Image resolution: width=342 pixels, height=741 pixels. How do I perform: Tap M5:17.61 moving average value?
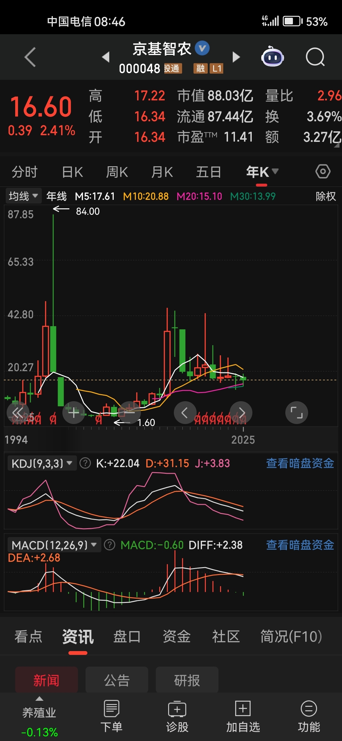pyautogui.click(x=95, y=196)
